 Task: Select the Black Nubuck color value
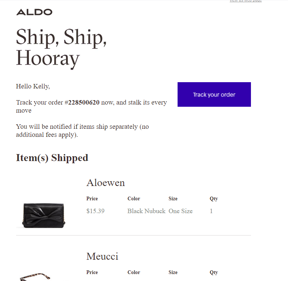click(146, 211)
